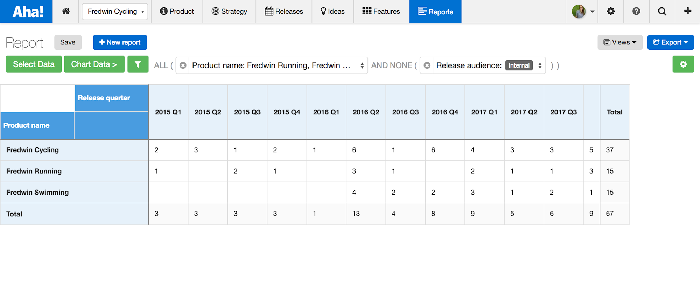700x307 pixels.
Task: Click the Select Data button
Action: click(x=34, y=64)
